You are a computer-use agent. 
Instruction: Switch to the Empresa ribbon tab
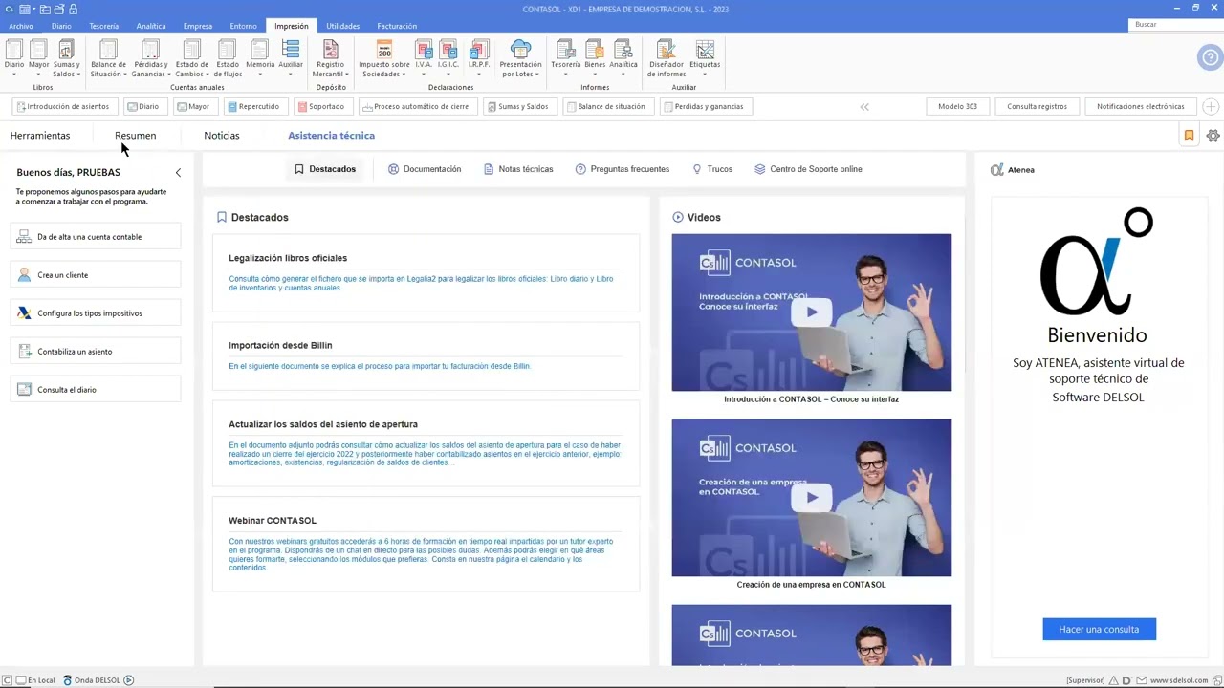pos(198,26)
